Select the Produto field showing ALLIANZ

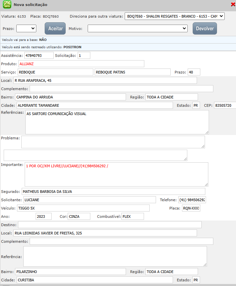[81, 64]
